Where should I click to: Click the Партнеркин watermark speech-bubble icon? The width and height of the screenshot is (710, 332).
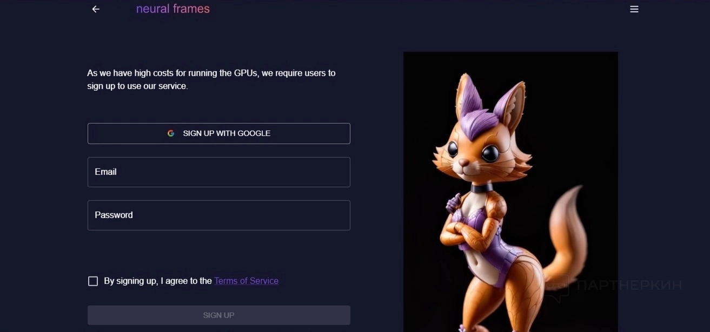click(557, 286)
